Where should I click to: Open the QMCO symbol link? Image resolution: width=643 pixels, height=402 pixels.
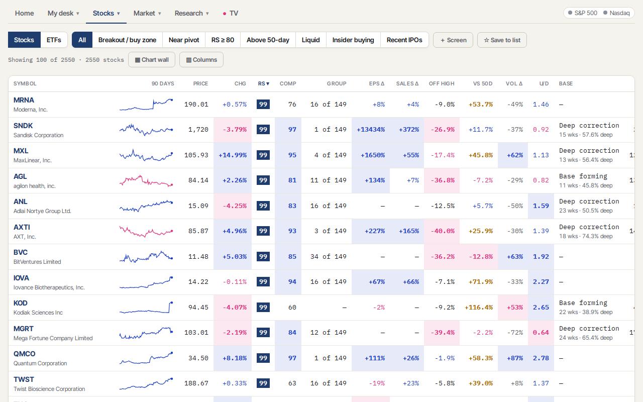(x=24, y=354)
